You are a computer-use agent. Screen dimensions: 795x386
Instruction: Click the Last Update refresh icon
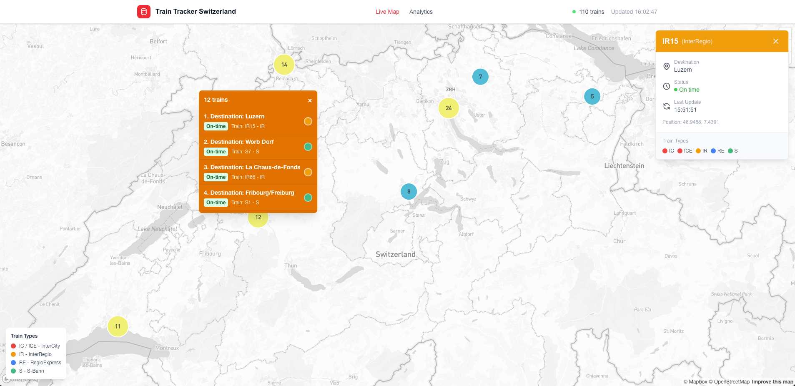coord(666,106)
